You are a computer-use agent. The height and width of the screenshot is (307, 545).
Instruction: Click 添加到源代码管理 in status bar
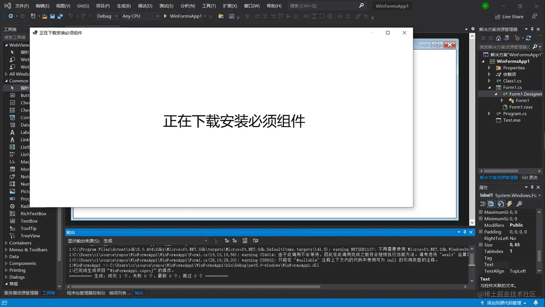click(504, 303)
